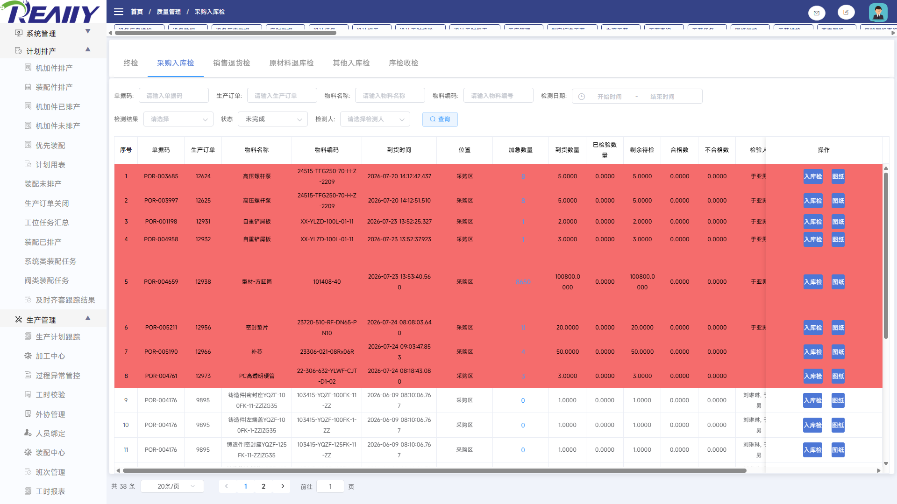The width and height of the screenshot is (897, 504).
Task: Open the 状态 未完成 dropdown
Action: tap(273, 119)
